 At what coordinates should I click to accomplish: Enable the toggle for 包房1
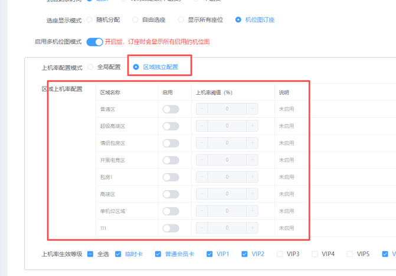[171, 177]
